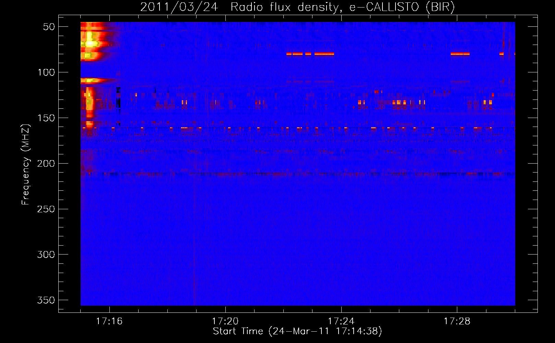Click the 'Frequency (MHZ)' axis label
The image size is (555, 343).
point(25,164)
